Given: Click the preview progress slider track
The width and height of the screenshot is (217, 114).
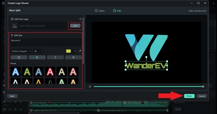Looking at the screenshot, I should (148, 87).
